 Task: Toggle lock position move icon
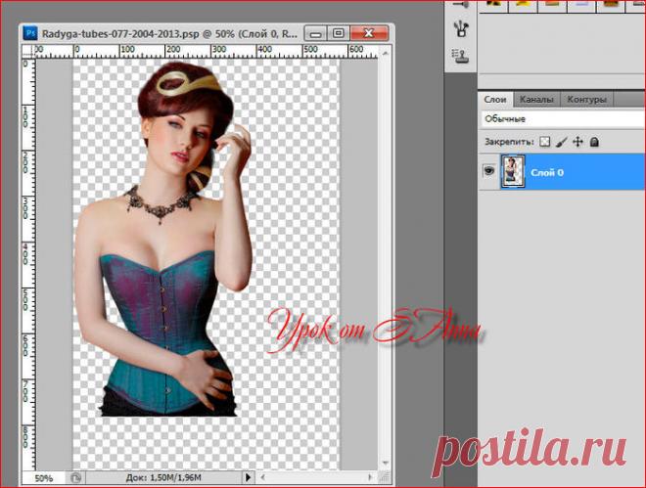[x=578, y=142]
